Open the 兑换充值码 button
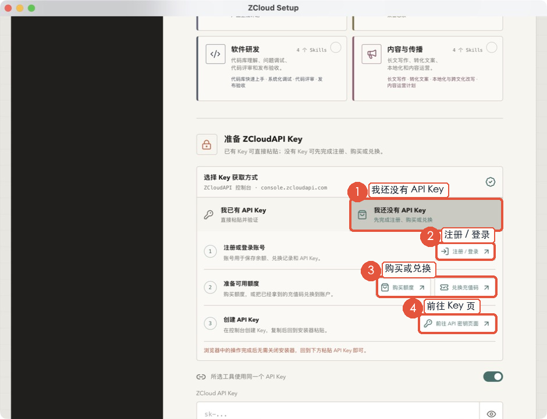Viewport: 547px width, 419px height. click(465, 287)
